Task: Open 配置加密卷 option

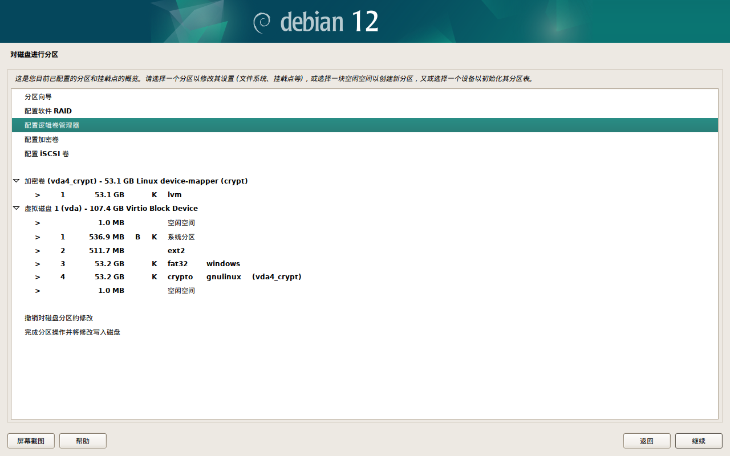Action: (365, 140)
